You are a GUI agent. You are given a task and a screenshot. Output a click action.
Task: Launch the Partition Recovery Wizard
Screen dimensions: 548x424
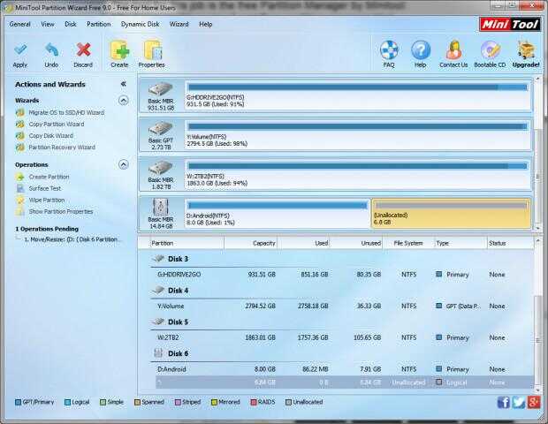(62, 147)
